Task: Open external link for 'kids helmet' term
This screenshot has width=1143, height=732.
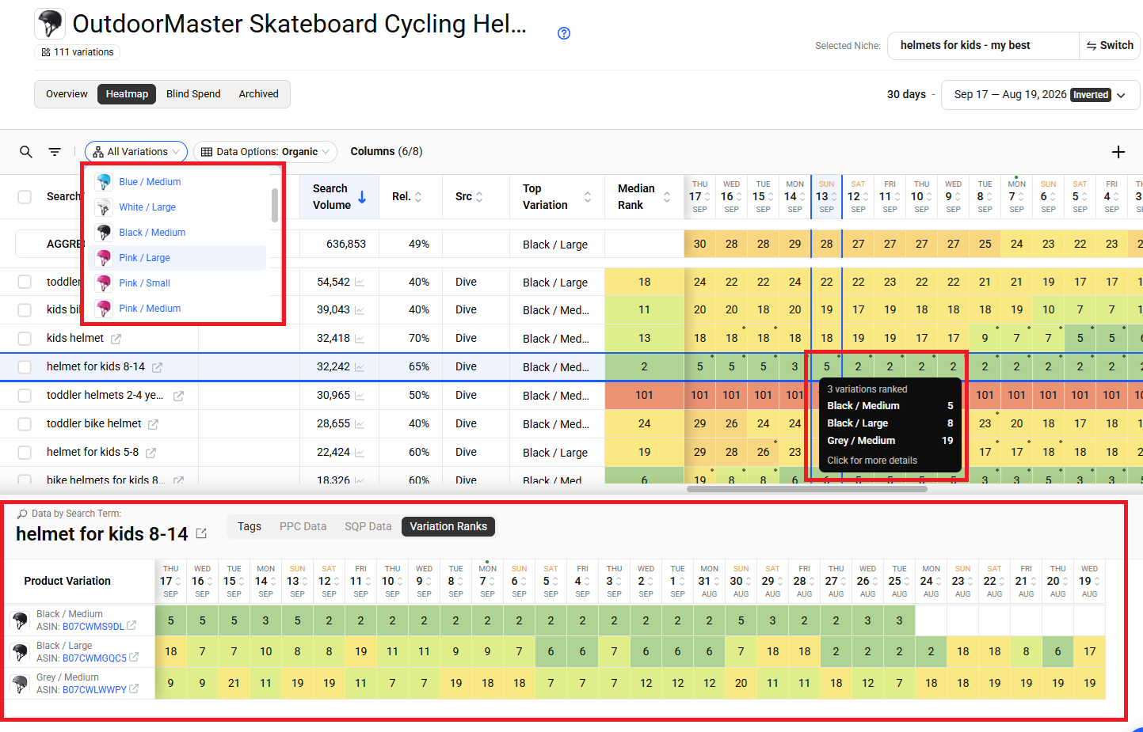Action: coord(116,339)
